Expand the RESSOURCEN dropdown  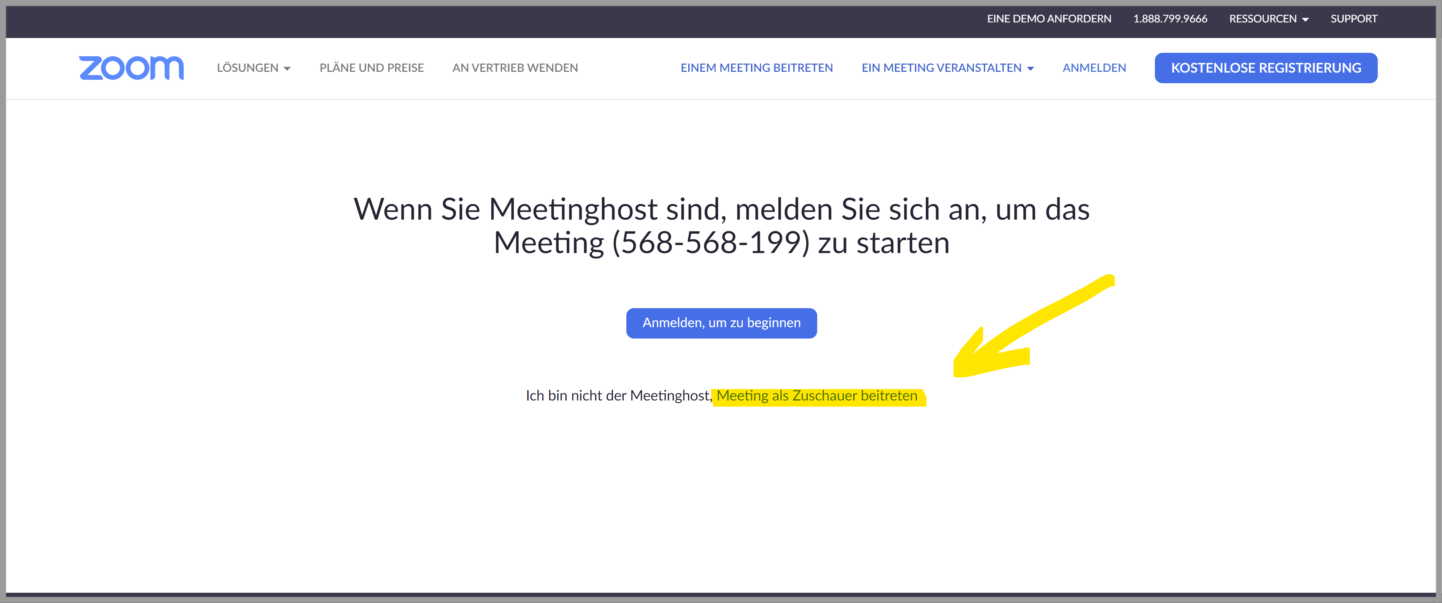1269,19
